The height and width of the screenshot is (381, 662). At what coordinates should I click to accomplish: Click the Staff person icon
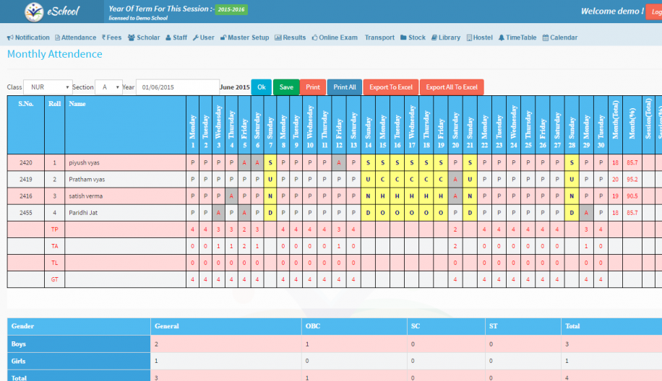click(x=168, y=38)
